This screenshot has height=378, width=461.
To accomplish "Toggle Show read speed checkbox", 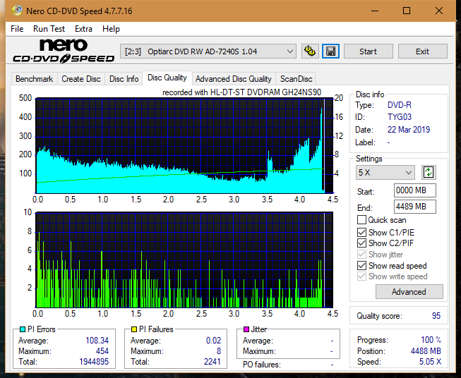I will point(361,265).
